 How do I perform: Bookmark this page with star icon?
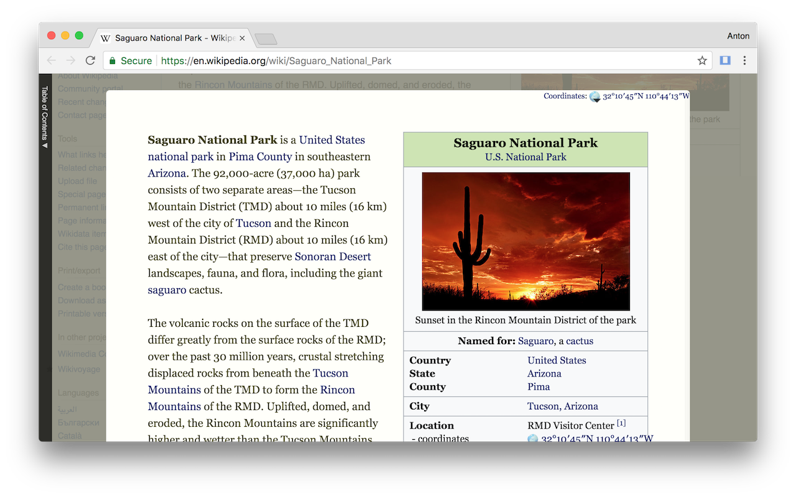(x=702, y=60)
